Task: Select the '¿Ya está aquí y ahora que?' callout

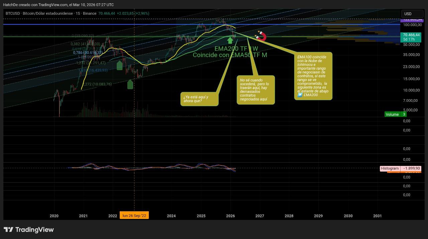Action: coord(199,99)
